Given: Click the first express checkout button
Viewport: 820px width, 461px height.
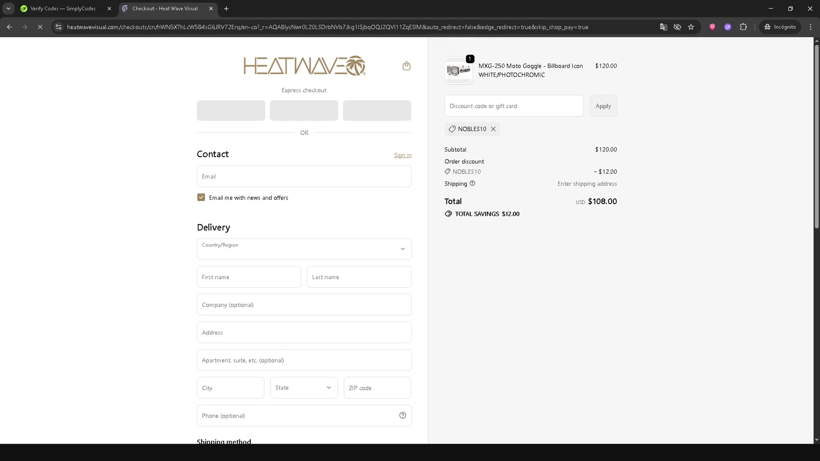Looking at the screenshot, I should tap(231, 110).
